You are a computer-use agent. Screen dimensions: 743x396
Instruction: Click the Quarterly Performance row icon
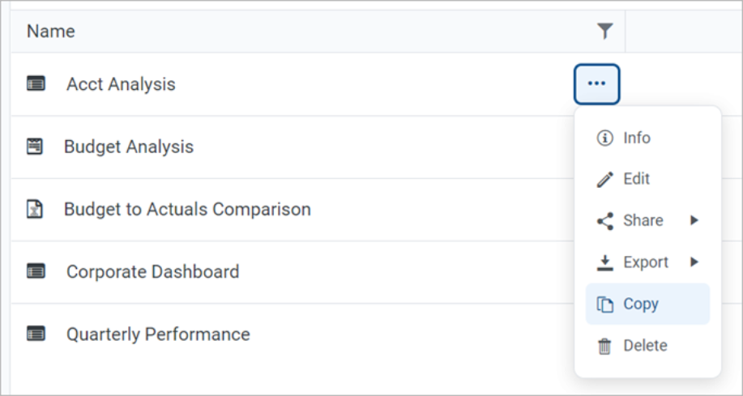click(x=36, y=334)
